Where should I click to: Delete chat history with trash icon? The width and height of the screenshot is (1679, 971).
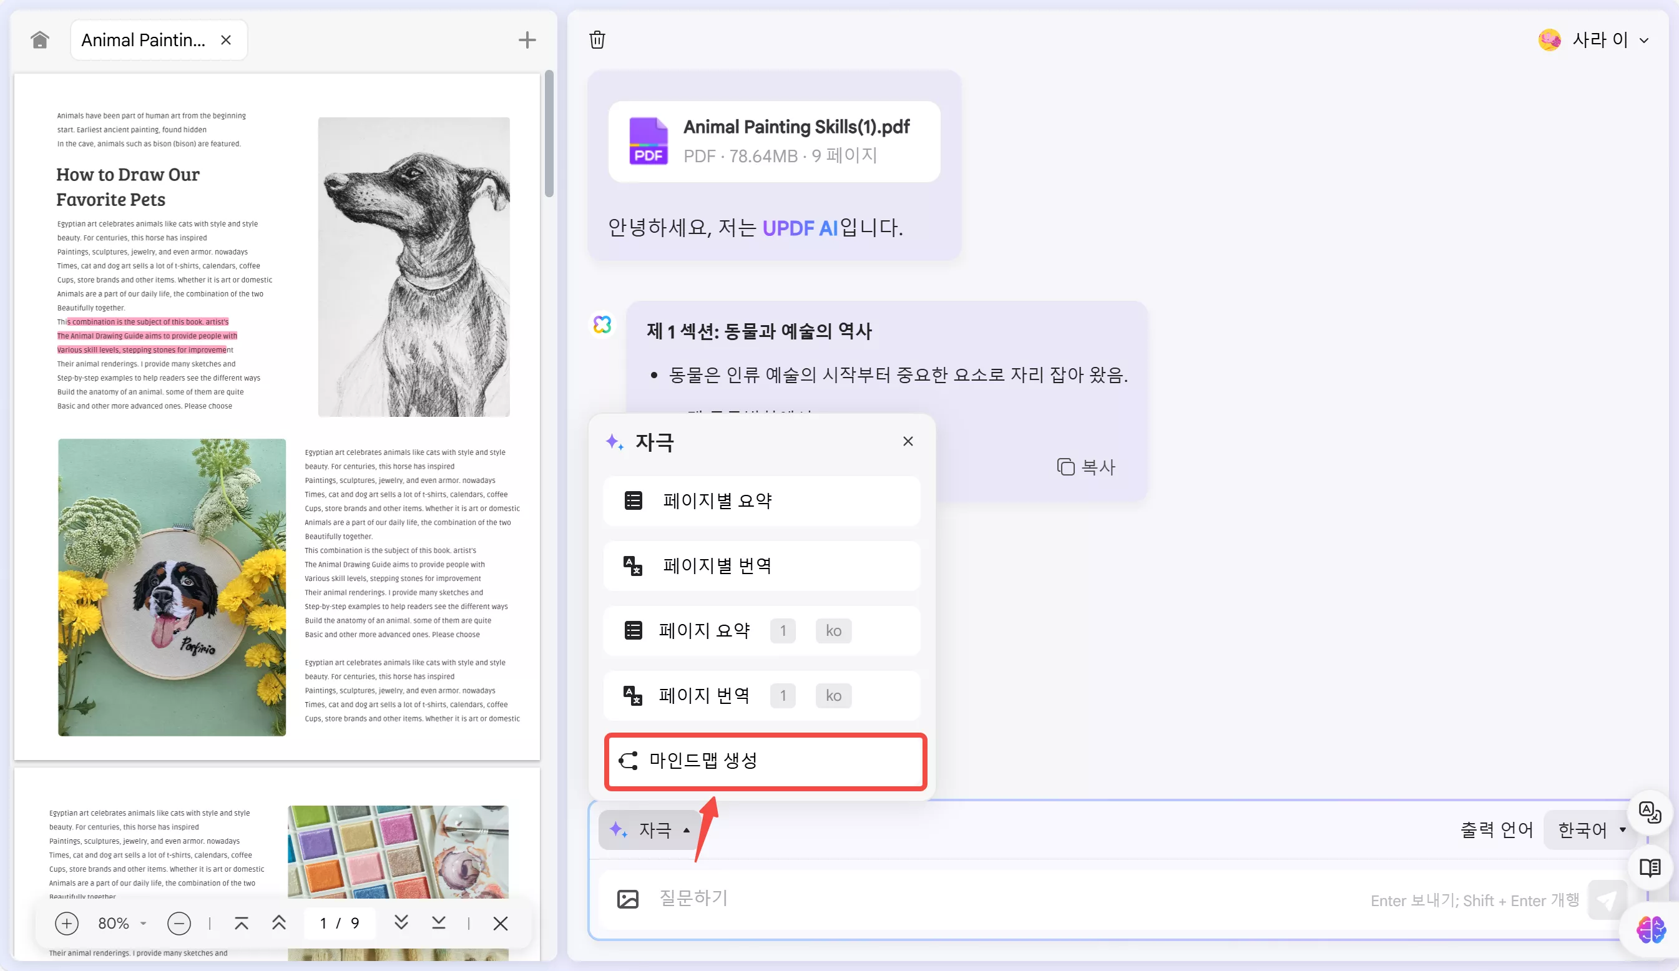(597, 40)
